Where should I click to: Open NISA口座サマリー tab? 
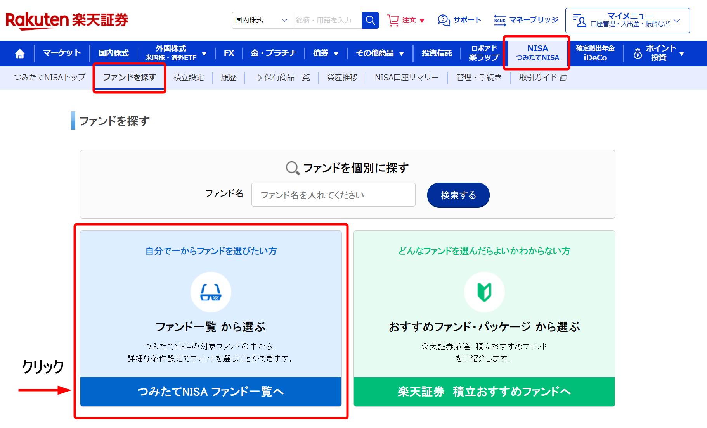[407, 78]
